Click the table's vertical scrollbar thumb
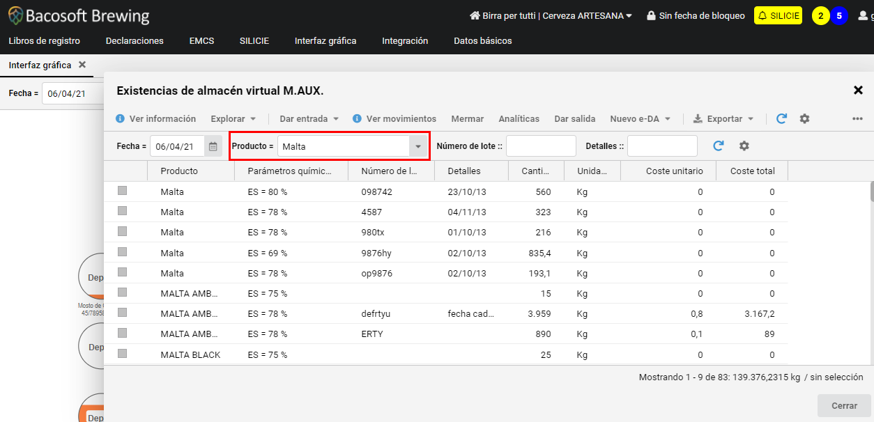Viewport: 874px width, 422px height. 871,192
